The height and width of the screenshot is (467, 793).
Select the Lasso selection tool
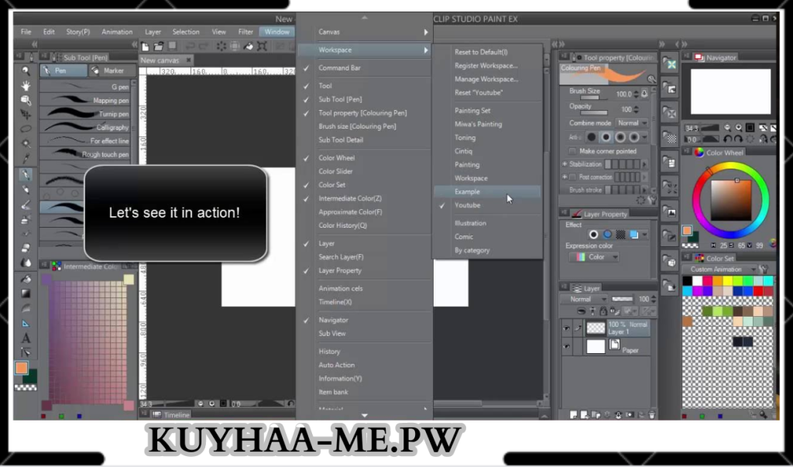coord(26,129)
